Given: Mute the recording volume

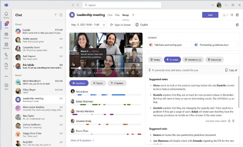Looking at the screenshot, I should point(89,73).
